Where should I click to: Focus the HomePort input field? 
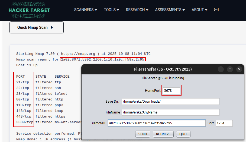pyautogui.click(x=171, y=90)
